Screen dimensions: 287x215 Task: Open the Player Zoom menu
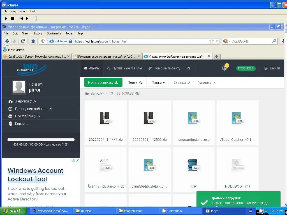click(23, 11)
